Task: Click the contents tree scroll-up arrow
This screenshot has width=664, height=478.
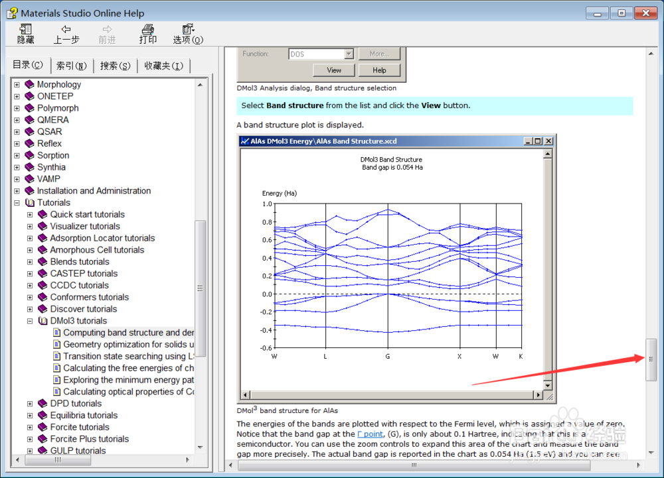Action: tap(200, 84)
